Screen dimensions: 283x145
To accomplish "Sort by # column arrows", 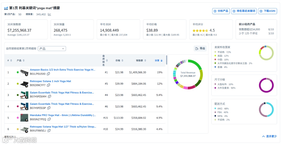I will 11,60.
